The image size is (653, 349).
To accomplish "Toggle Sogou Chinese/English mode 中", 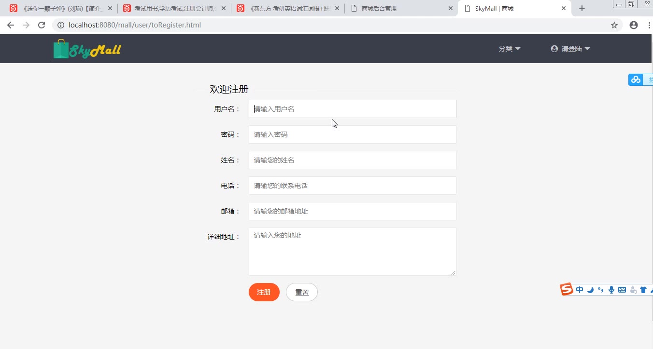I will [x=580, y=290].
